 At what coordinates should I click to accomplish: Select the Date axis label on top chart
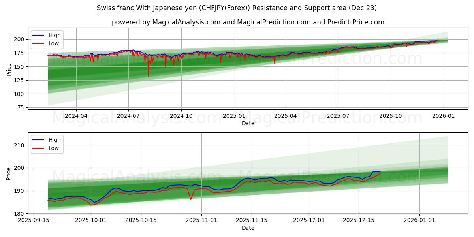point(248,123)
